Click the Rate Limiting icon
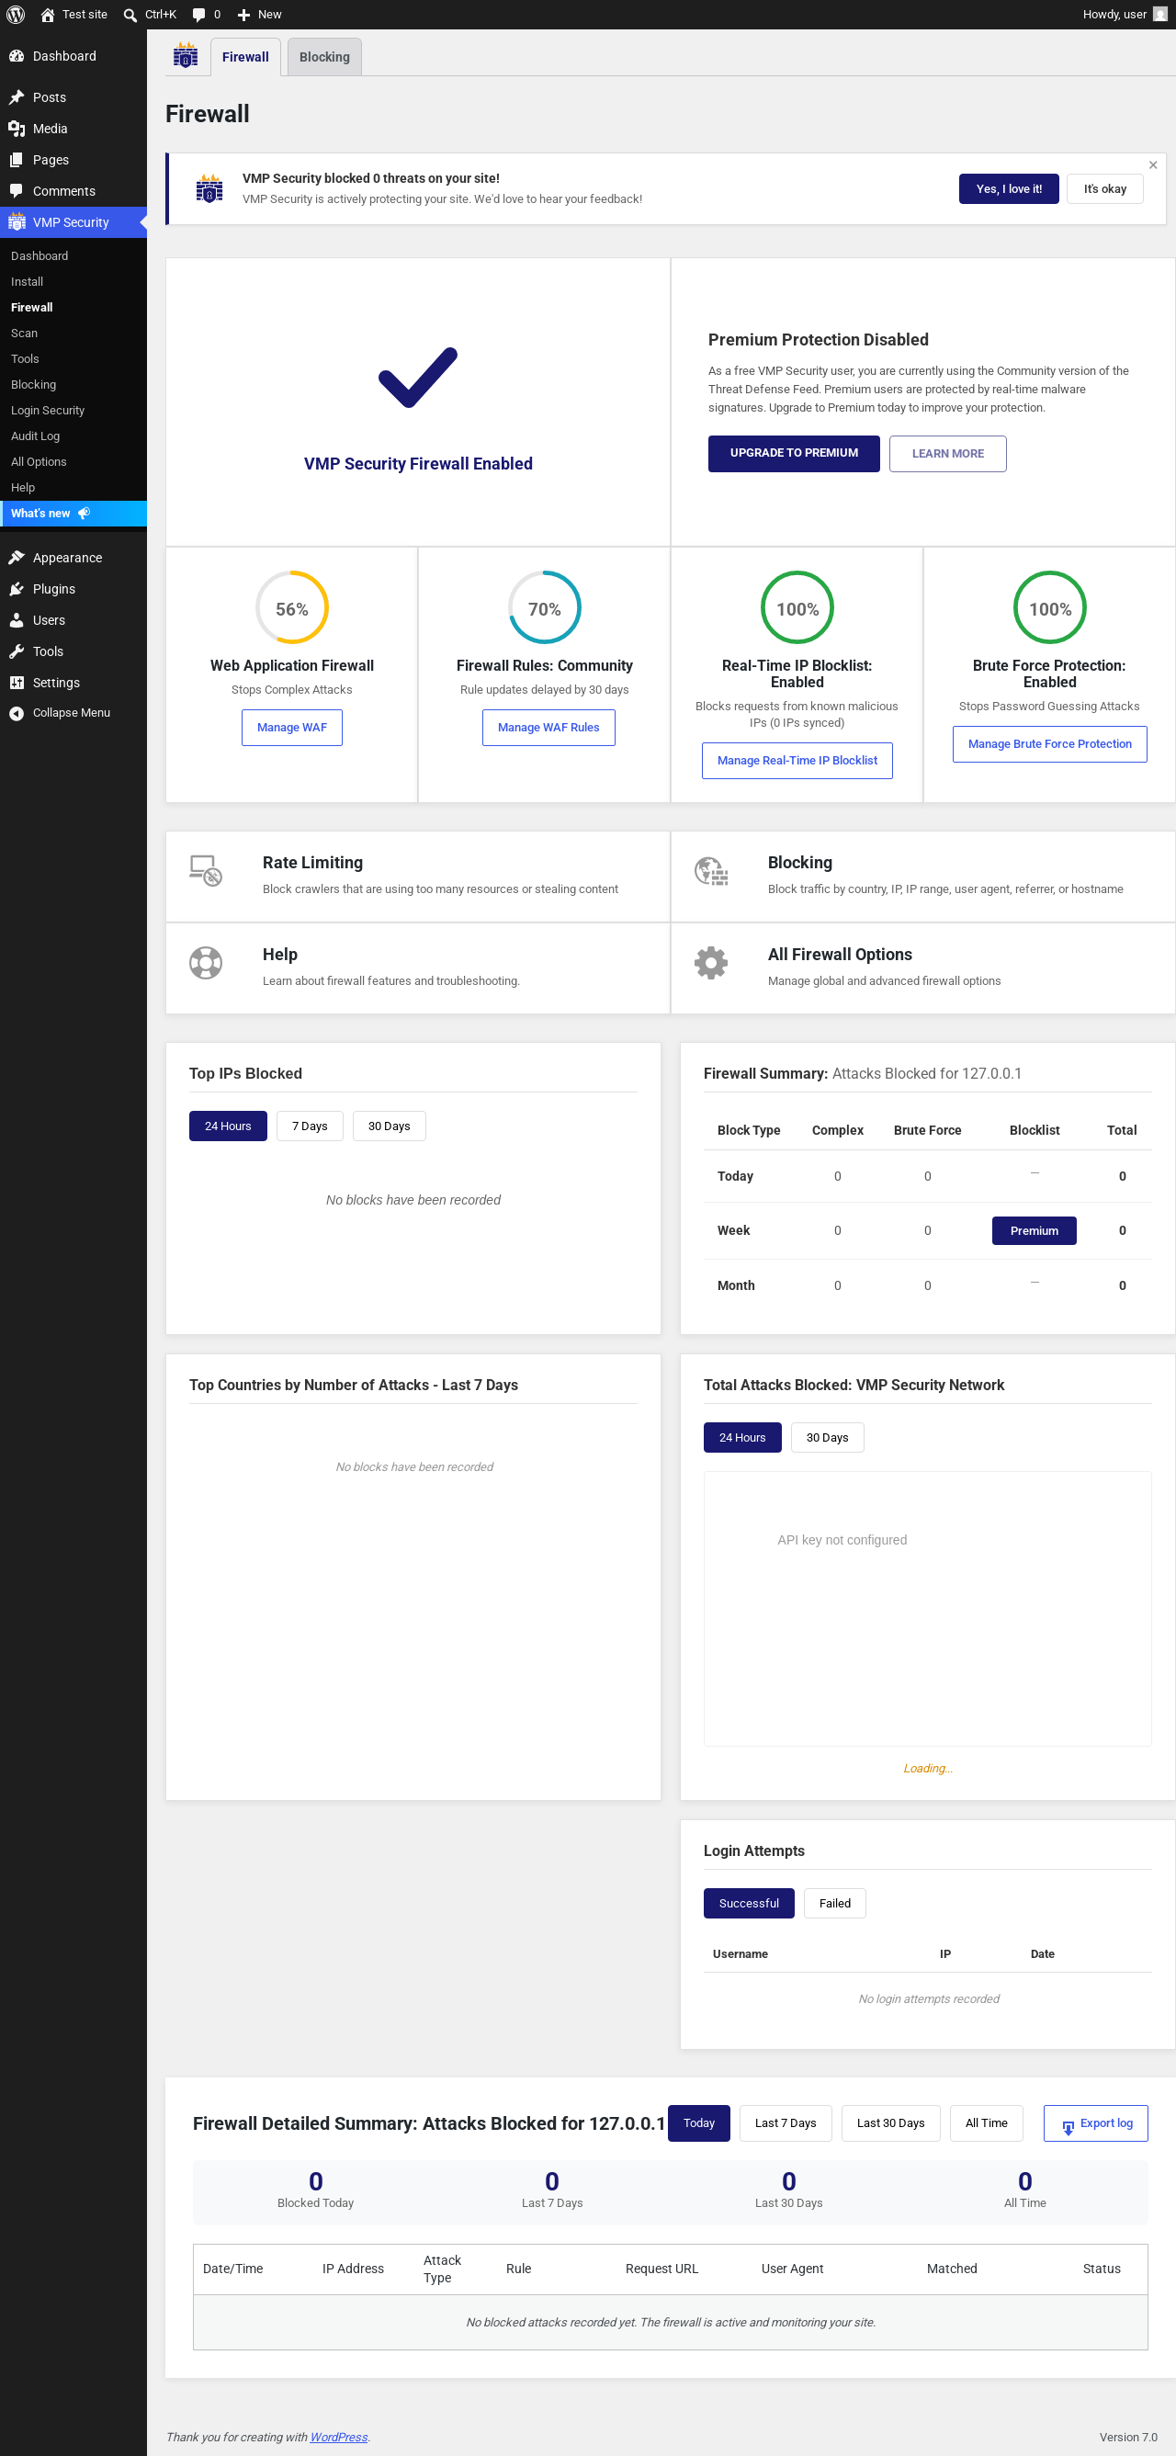 pyautogui.click(x=206, y=870)
